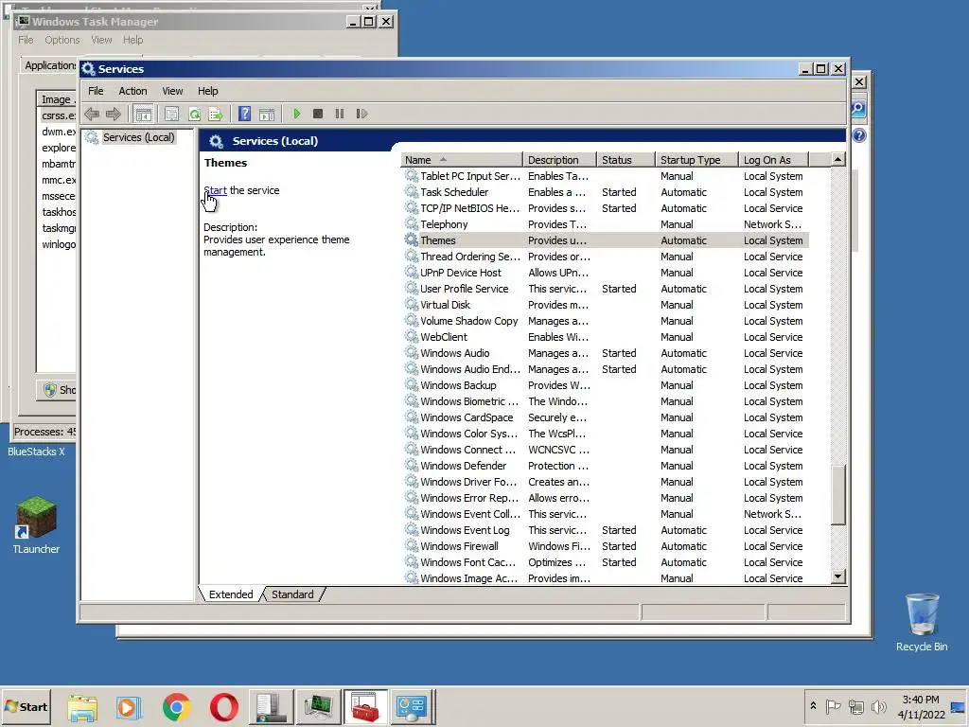Screen dimensions: 969x727
Task: Switch to the Control Panel taskbar button
Action: pos(413,707)
